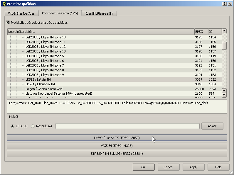Image resolution: width=234 pixels, height=175 pixels.
Task: Click the top scroll up arrow of the CRS list
Action: 224,31
